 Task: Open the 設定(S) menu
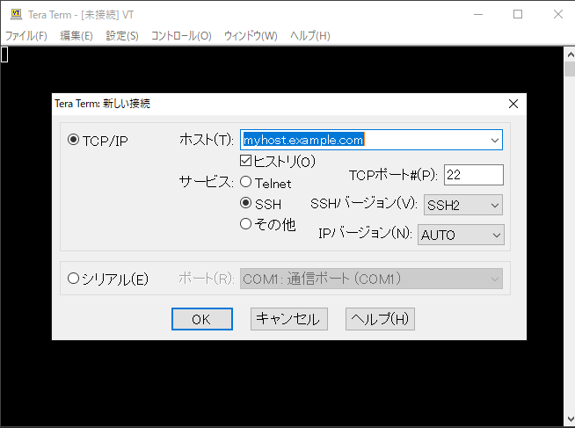(122, 36)
